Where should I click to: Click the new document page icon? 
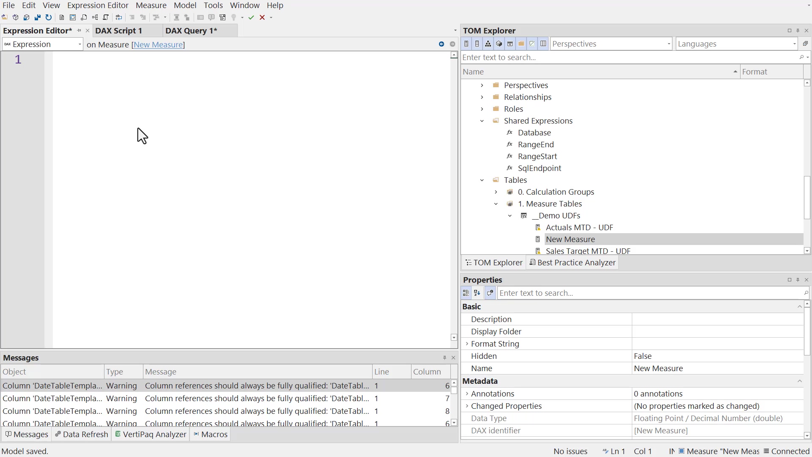tap(62, 17)
